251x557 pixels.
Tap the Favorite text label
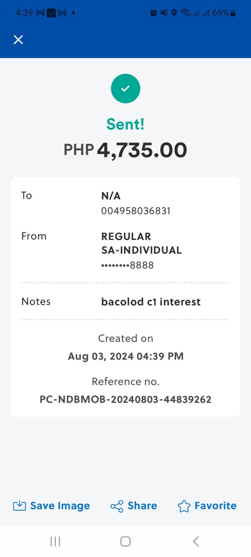pos(215,506)
